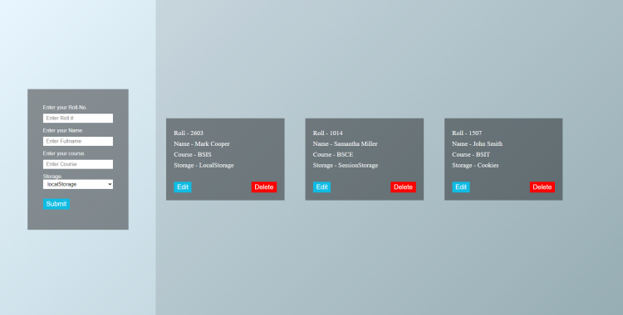Image resolution: width=623 pixels, height=315 pixels.
Task: Click the Name - Samantha Miller line
Action: tap(346, 143)
